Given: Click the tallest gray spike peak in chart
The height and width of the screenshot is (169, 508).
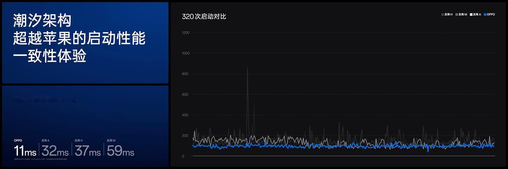Looking at the screenshot, I should (248, 68).
